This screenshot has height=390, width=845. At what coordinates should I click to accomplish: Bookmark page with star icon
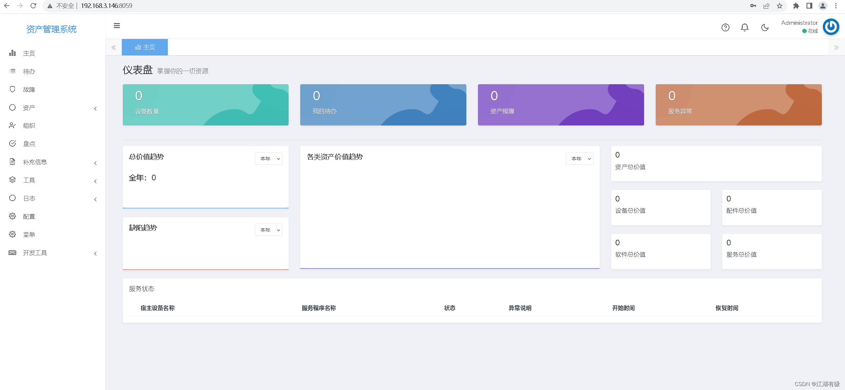tap(780, 6)
